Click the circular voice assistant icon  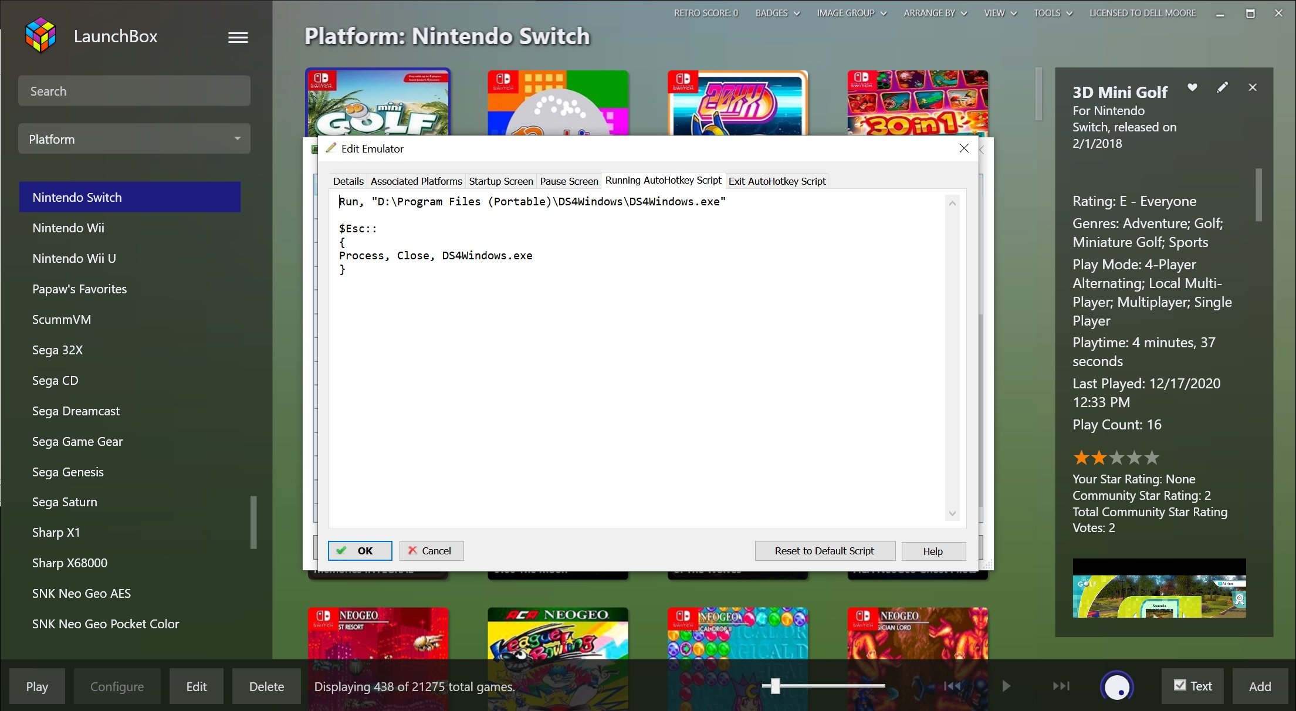(x=1116, y=686)
